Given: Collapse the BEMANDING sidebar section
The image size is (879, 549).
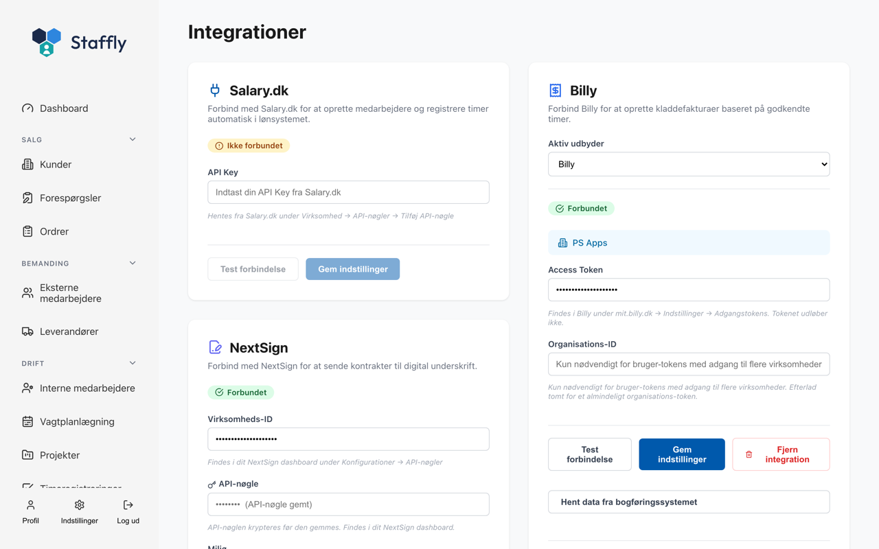Looking at the screenshot, I should tap(133, 264).
